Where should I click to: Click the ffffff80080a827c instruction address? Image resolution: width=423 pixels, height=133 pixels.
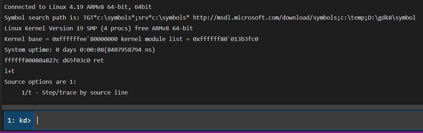pyautogui.click(x=32, y=61)
